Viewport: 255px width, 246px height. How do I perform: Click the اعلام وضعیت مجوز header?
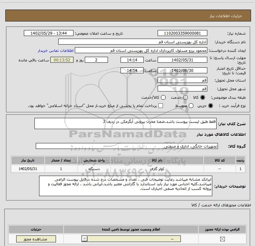pyautogui.click(x=131, y=229)
